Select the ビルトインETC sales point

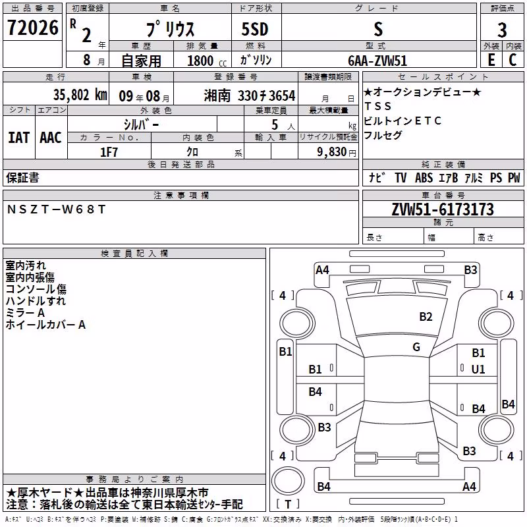402,121
